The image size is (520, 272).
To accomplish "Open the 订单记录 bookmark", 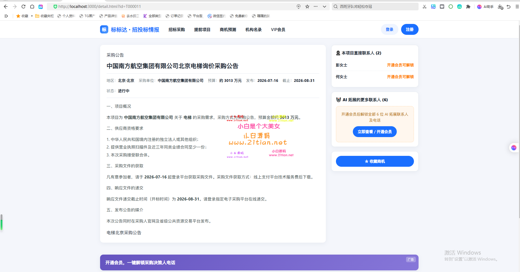I will click(175, 16).
